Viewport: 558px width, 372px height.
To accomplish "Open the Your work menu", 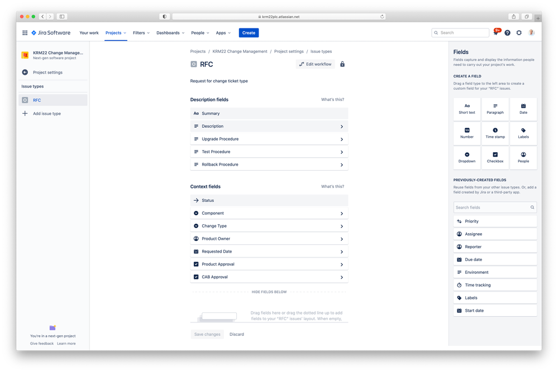I will point(89,33).
